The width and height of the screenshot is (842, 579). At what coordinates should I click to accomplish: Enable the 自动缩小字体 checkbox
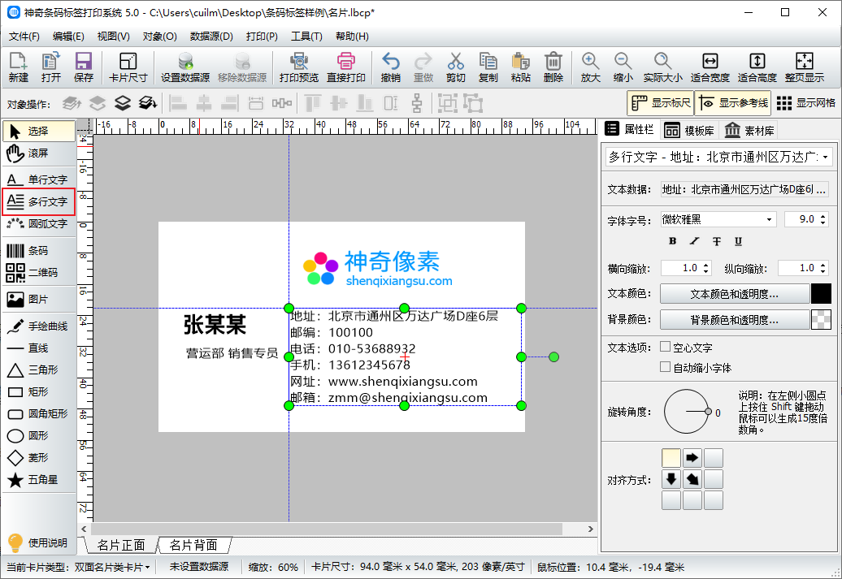[665, 366]
